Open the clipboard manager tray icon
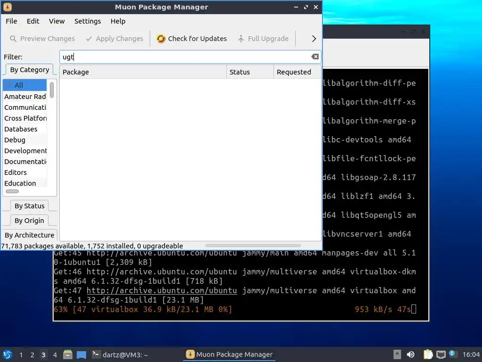 [428, 354]
